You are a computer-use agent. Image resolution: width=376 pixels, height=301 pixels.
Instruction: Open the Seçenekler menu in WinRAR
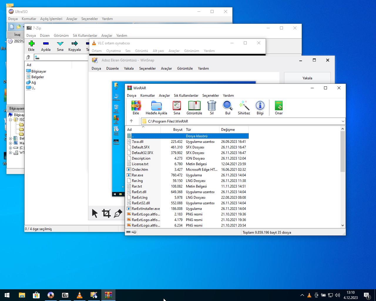[x=211, y=96]
